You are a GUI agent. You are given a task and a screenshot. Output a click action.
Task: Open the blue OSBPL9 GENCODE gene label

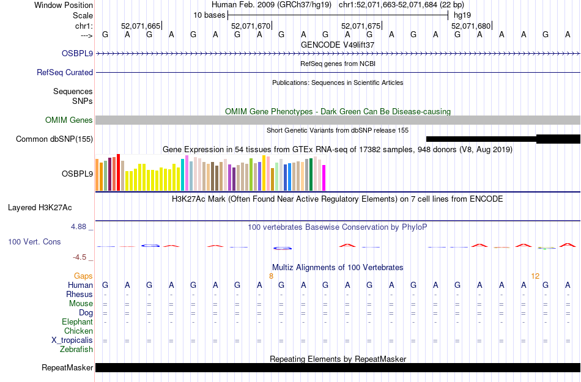pos(77,53)
